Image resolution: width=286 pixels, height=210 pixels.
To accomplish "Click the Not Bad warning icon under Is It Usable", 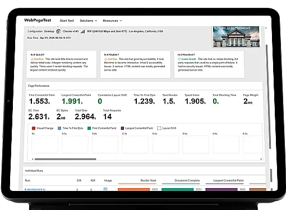I will pyautogui.click(x=105, y=59).
